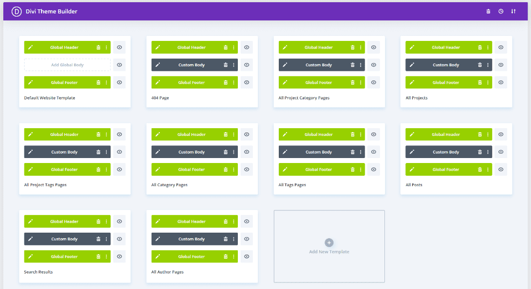Edit Custom Body of All Tags Pages
Screen dimensions: 531x289
[285, 152]
